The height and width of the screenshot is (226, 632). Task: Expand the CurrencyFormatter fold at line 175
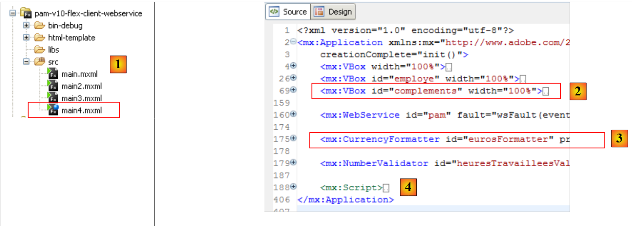coord(293,139)
